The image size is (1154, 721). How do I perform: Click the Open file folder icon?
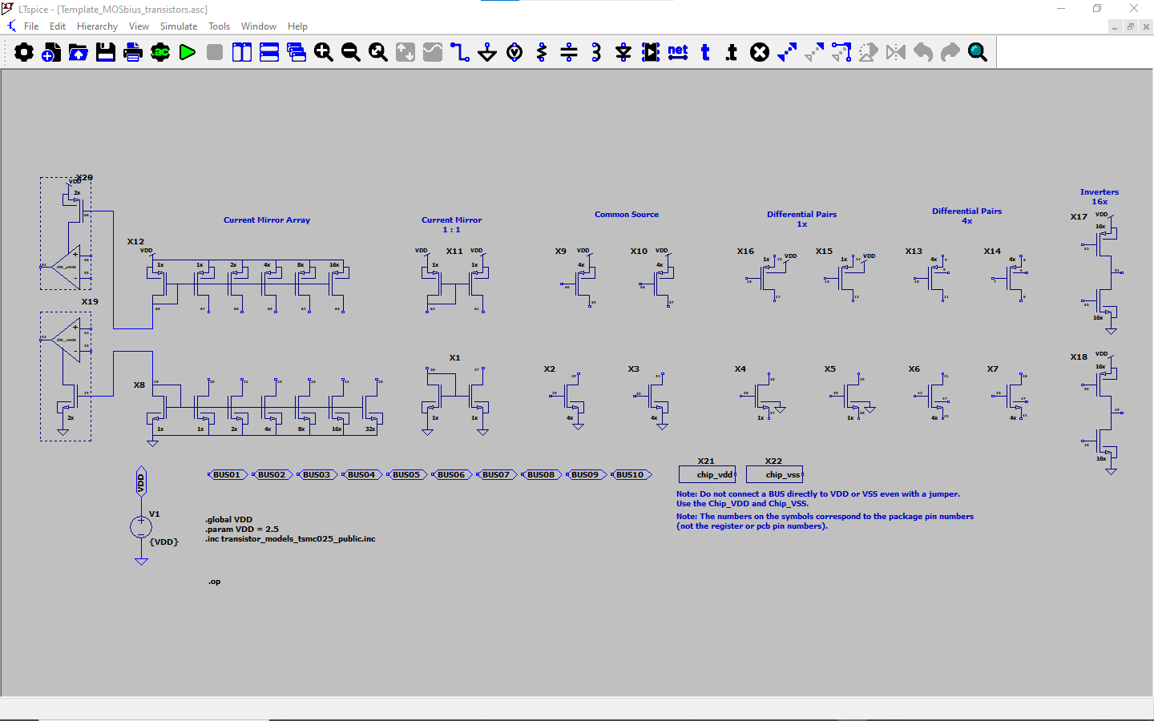click(x=79, y=53)
